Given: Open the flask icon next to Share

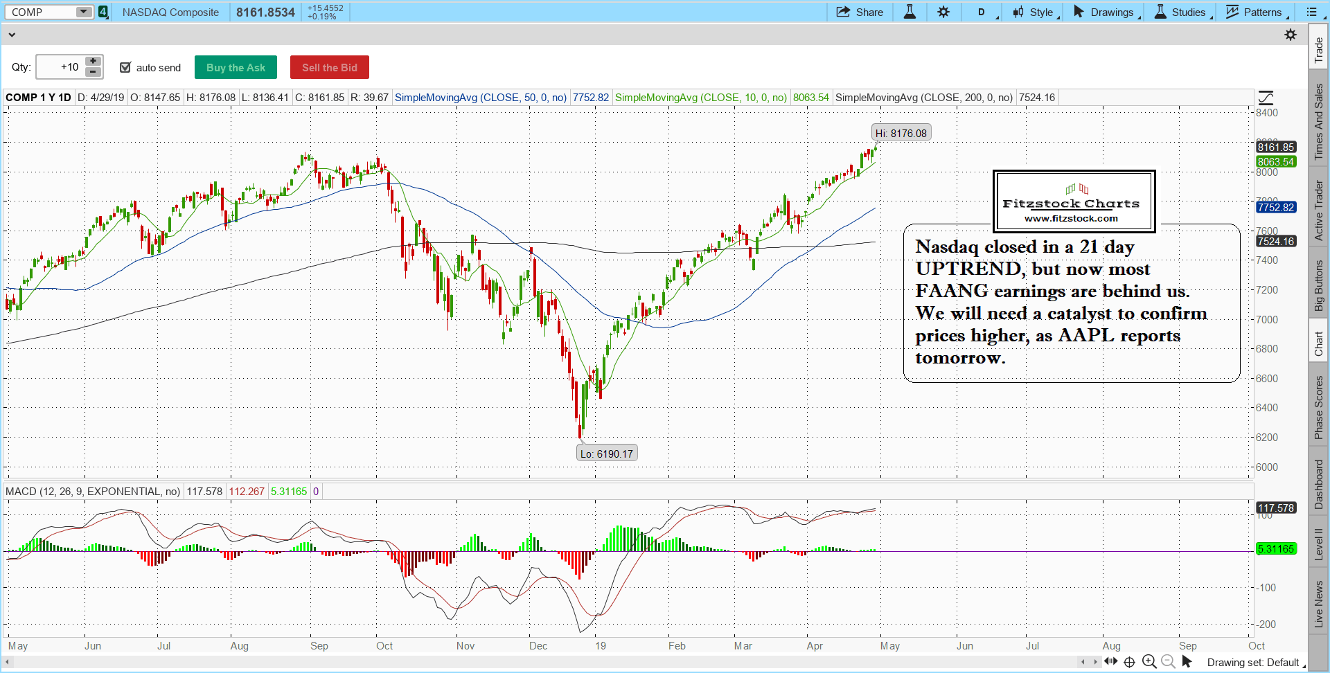Looking at the screenshot, I should tap(910, 12).
